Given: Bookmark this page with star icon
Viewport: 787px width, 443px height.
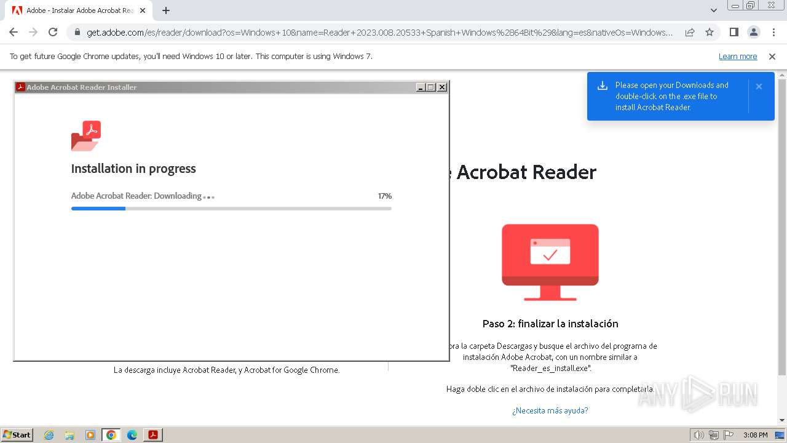Looking at the screenshot, I should click(710, 32).
